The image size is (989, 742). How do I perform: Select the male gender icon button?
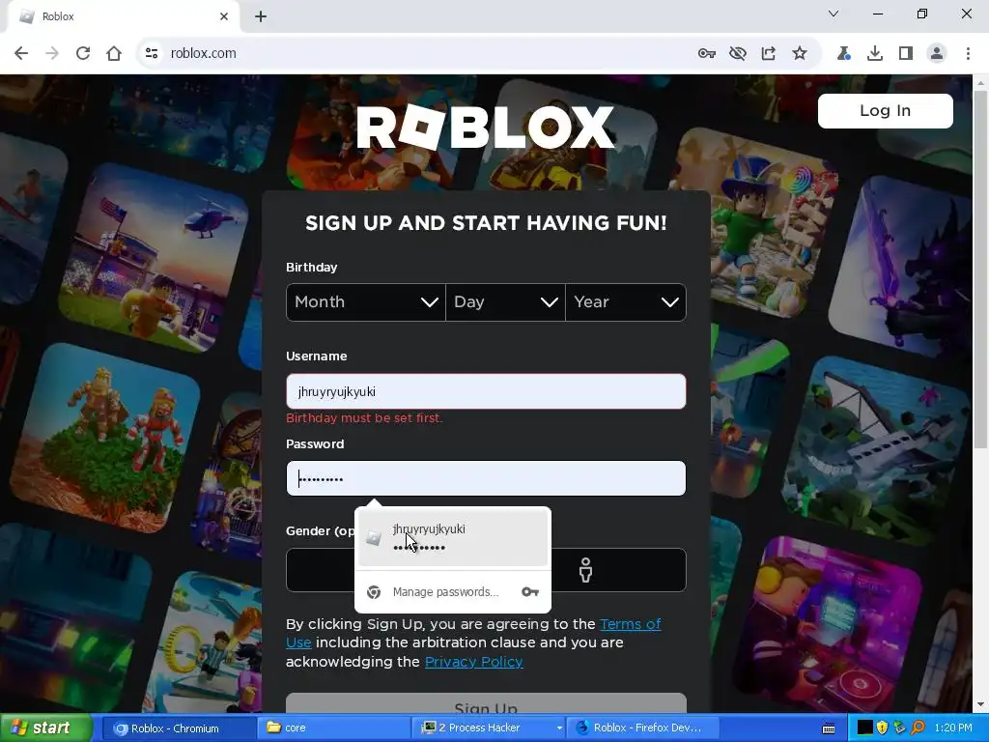point(585,570)
